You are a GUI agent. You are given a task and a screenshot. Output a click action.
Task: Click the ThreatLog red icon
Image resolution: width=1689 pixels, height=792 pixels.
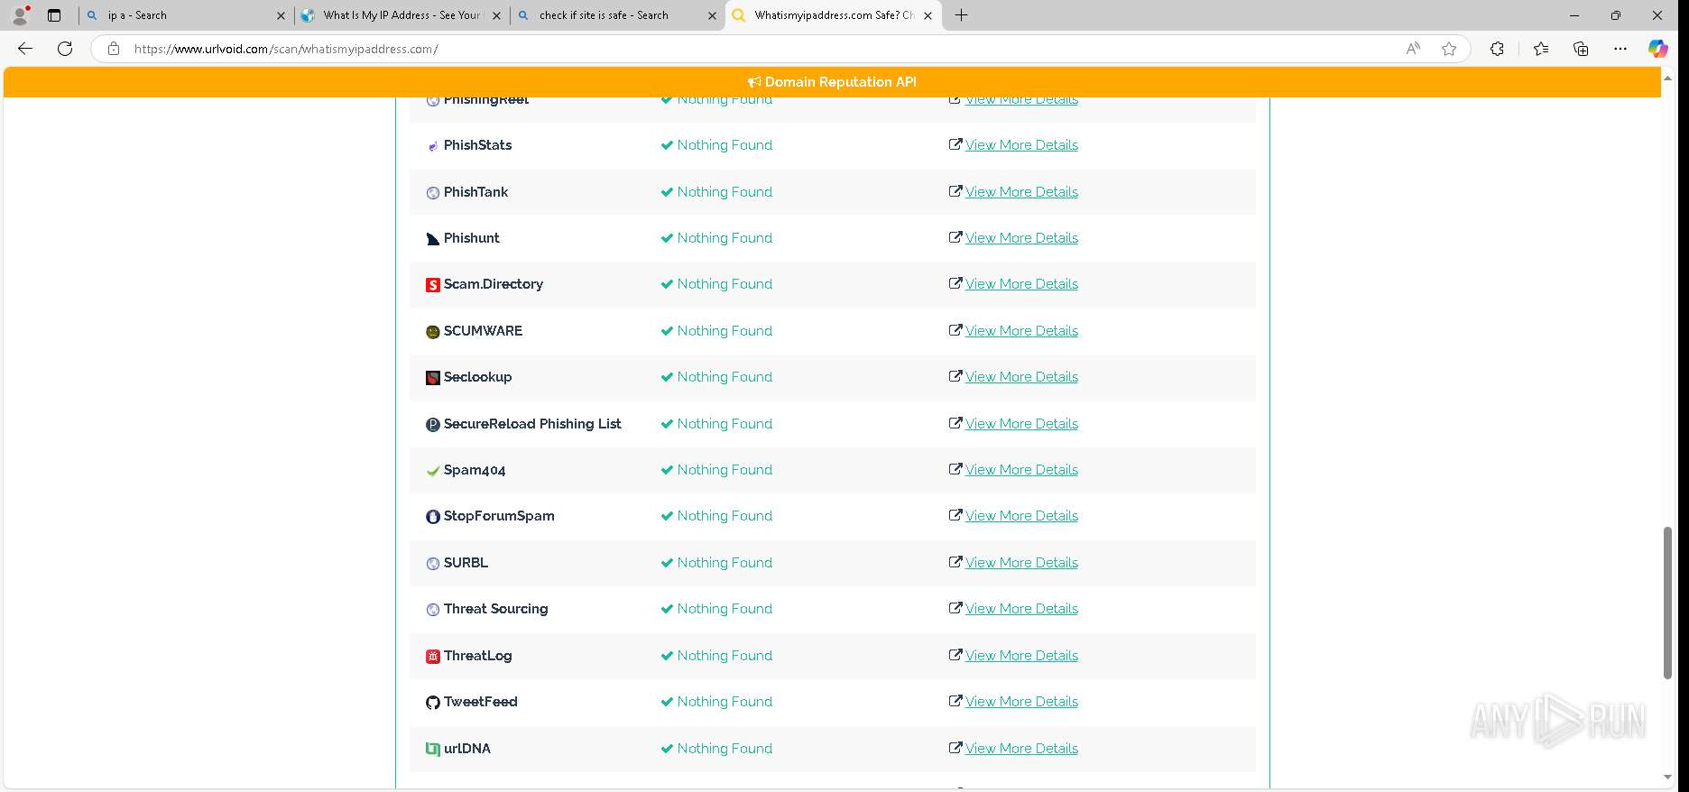(433, 657)
